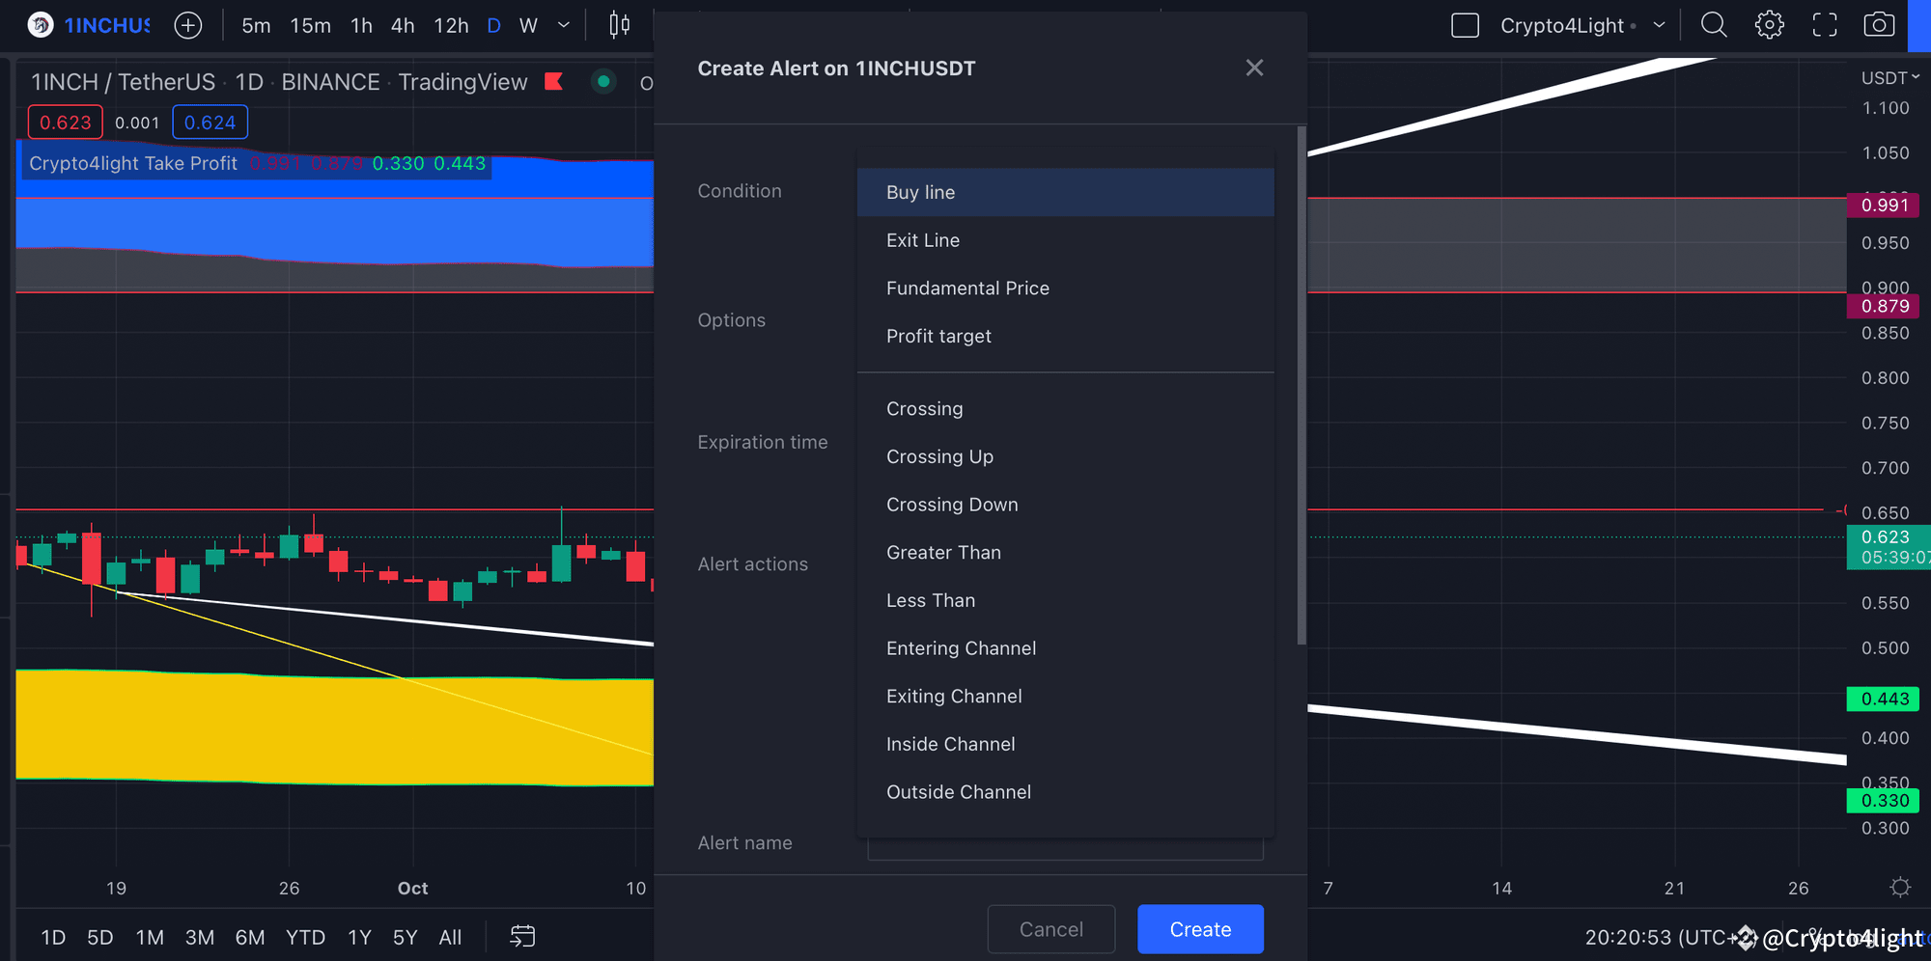The width and height of the screenshot is (1931, 961).
Task: Open go-to-date calendar icon
Action: click(x=522, y=937)
